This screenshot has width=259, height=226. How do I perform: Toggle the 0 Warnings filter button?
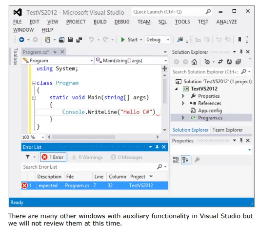click(87, 157)
